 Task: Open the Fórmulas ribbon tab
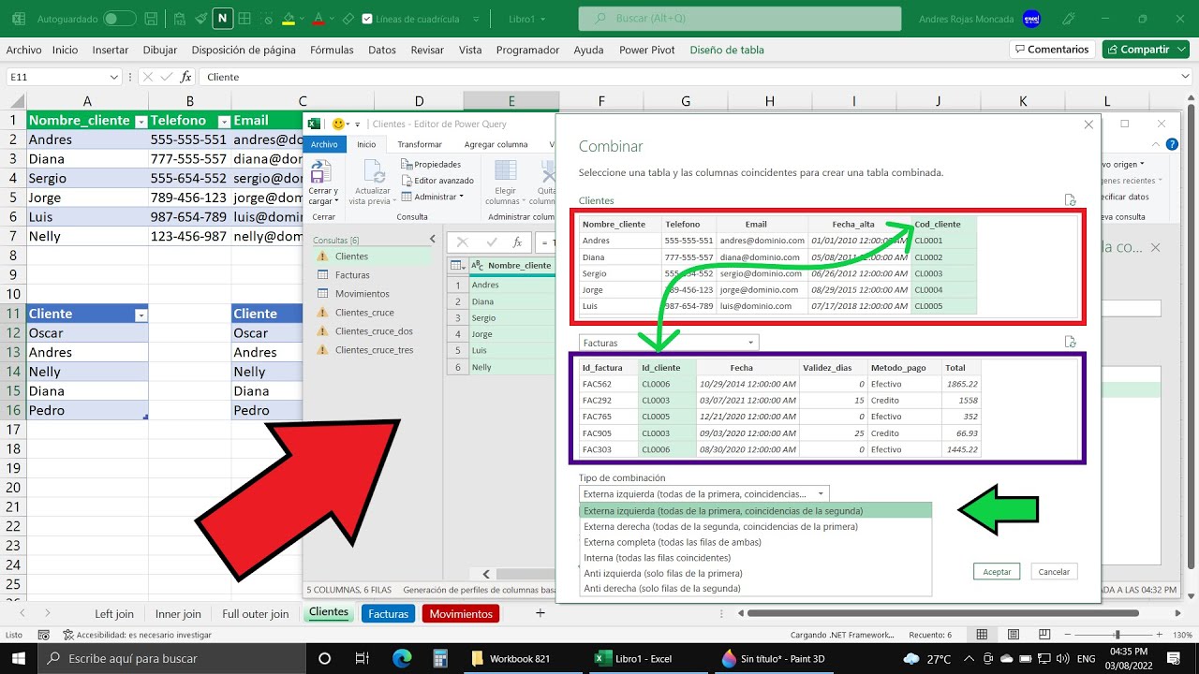[332, 50]
